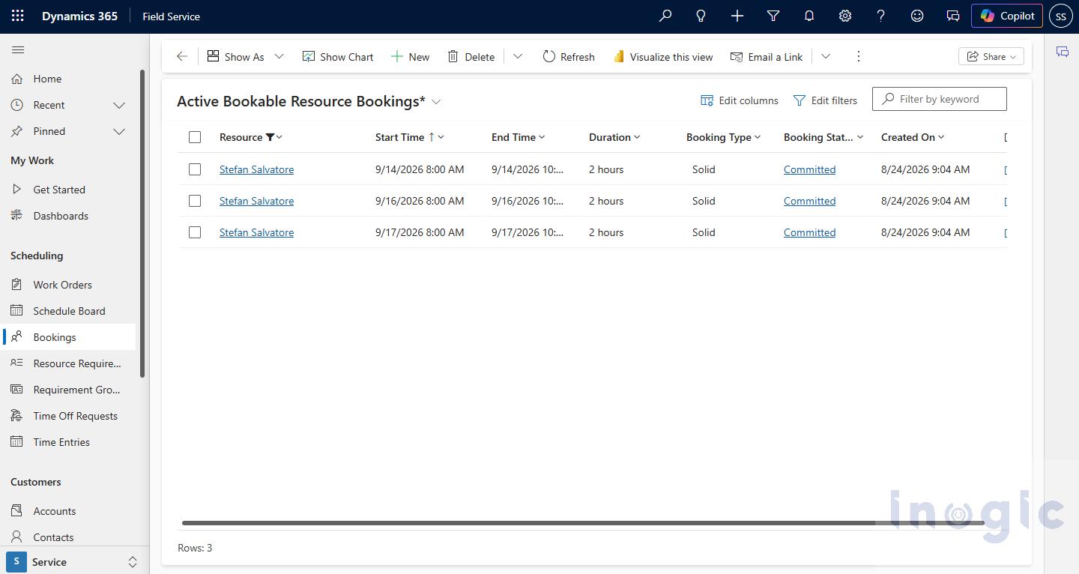Open the Share dropdown button
The image size is (1079, 574).
pos(991,56)
